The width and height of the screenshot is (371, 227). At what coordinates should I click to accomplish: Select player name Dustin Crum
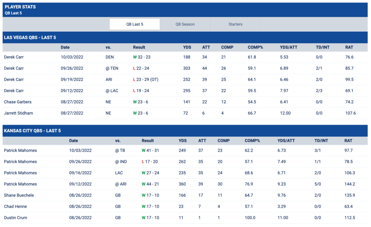[16, 218]
